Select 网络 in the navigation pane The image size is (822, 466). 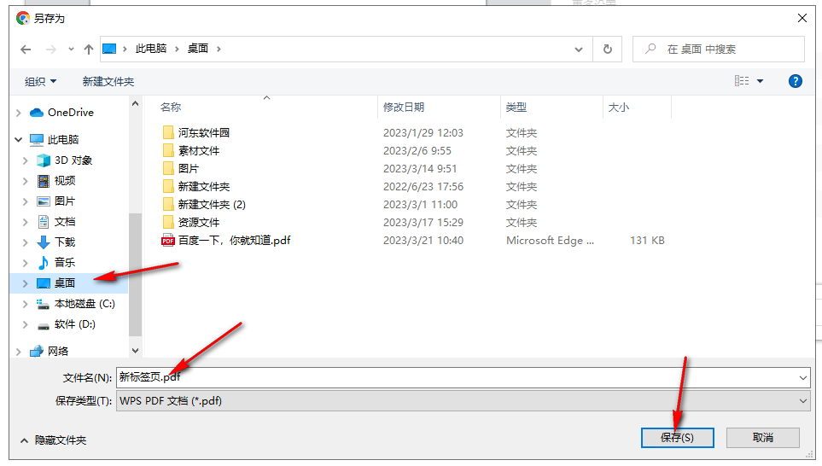coord(58,351)
